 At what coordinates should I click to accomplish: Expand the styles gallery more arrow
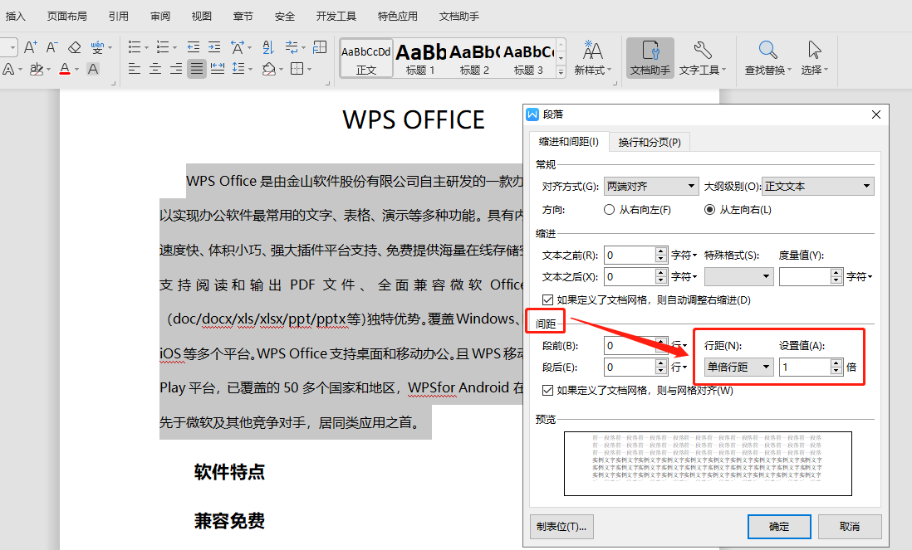click(x=561, y=71)
